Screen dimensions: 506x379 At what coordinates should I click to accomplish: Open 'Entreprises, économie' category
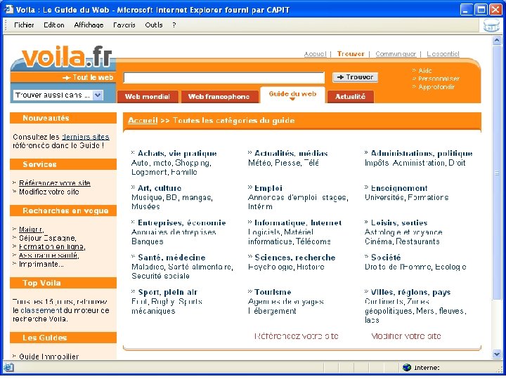(182, 223)
